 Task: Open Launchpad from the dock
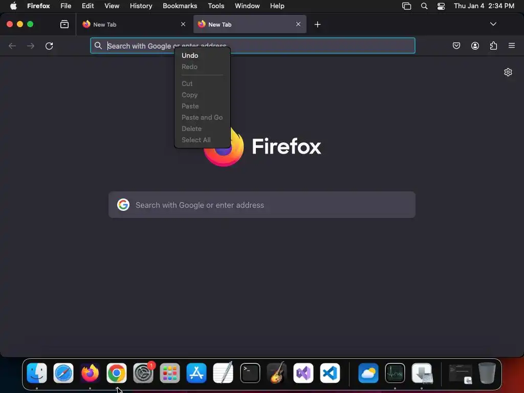tap(170, 373)
